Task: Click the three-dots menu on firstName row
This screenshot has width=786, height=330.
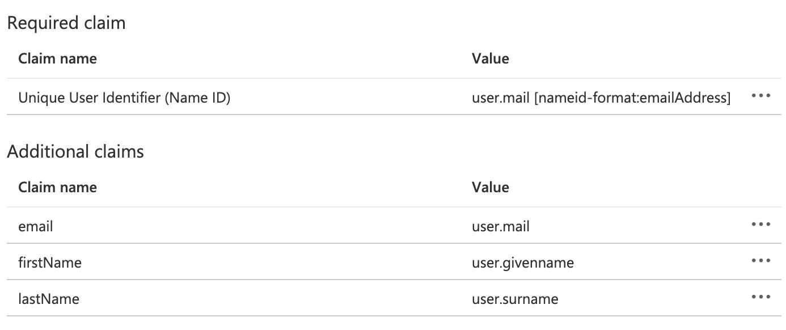Action: 760,261
